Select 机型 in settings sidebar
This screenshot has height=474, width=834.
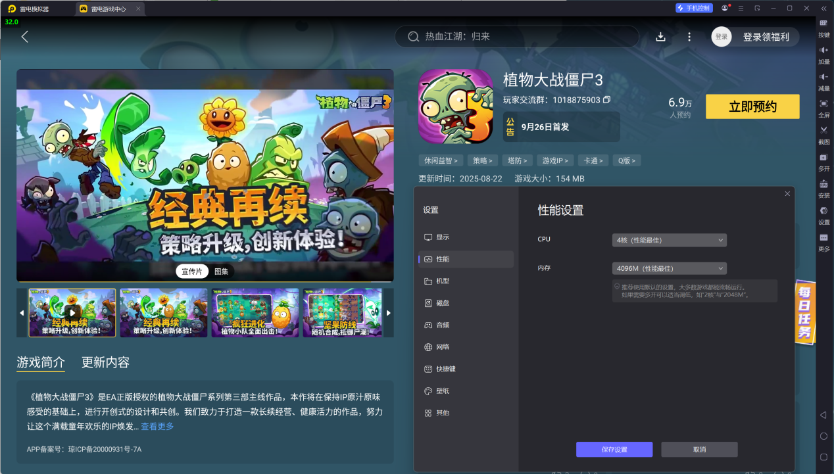(466, 281)
